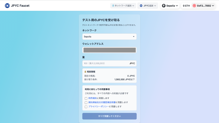This screenshot has height=123, width=219.
Task: Click the Ethereum icon next to Sepolia
Action: click(164, 6)
